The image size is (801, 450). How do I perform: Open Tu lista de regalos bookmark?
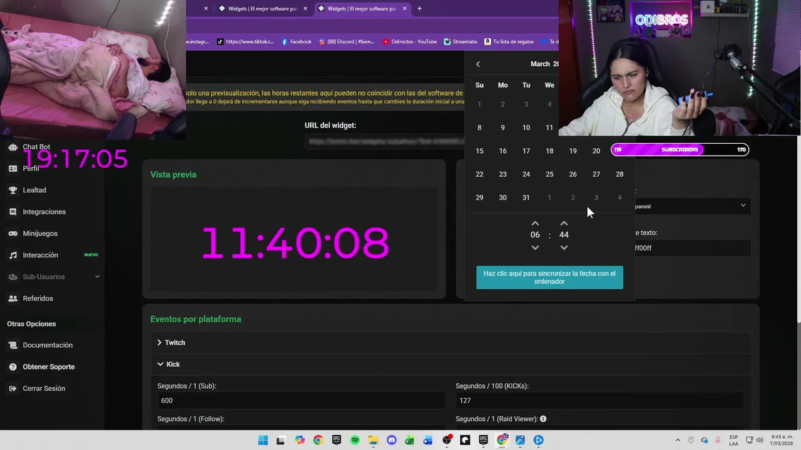point(509,42)
